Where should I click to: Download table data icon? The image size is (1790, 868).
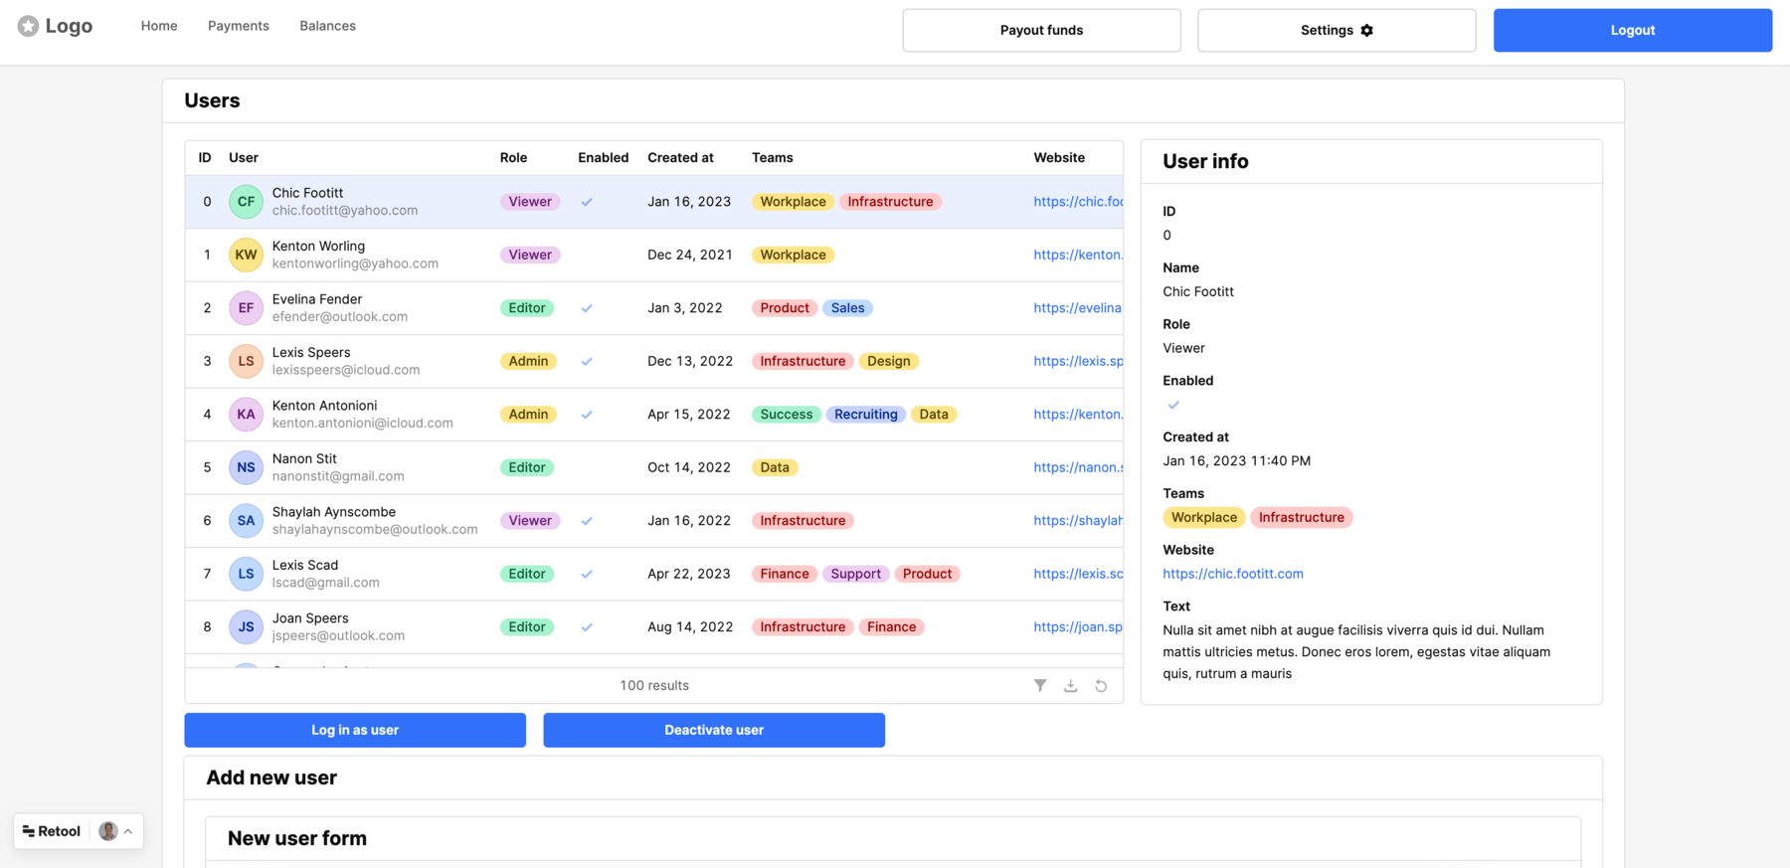1071,685
